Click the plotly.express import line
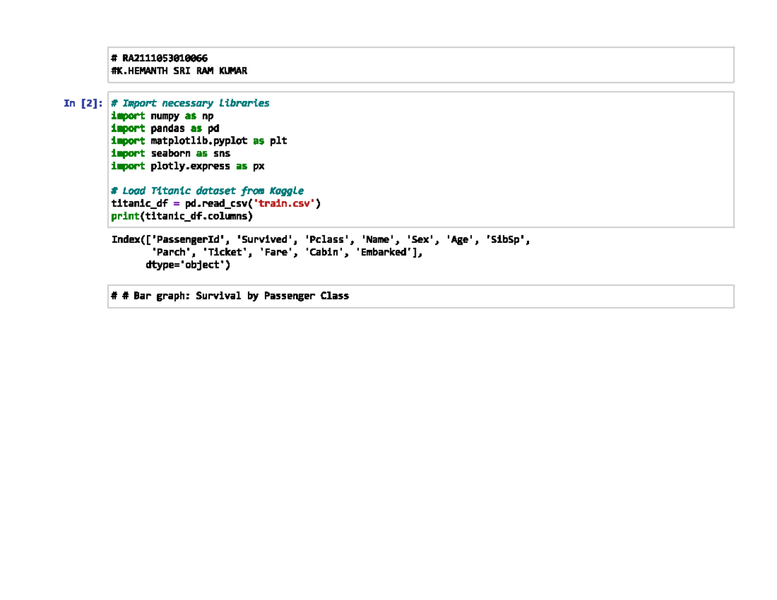The height and width of the screenshot is (600, 777). click(x=188, y=166)
